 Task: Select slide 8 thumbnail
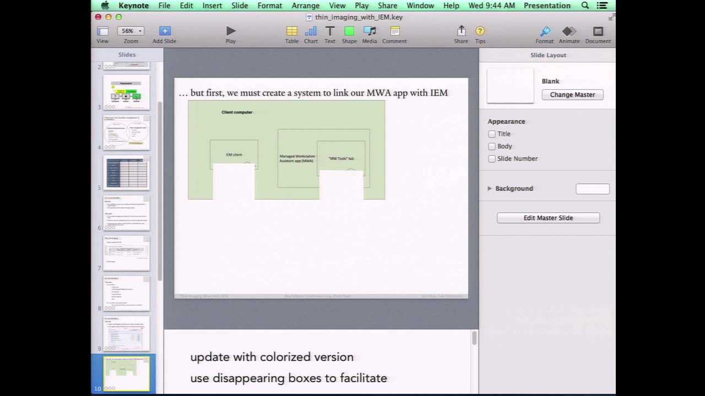click(x=126, y=293)
